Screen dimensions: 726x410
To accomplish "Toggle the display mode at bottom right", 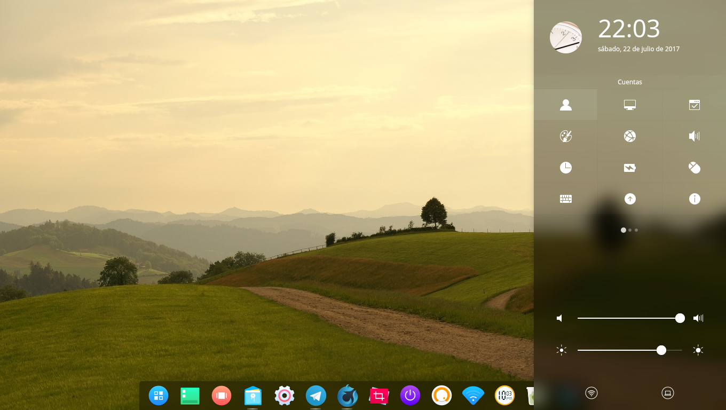I will [668, 392].
